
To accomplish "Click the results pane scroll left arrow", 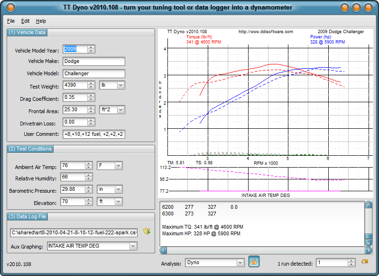I will click(x=163, y=250).
